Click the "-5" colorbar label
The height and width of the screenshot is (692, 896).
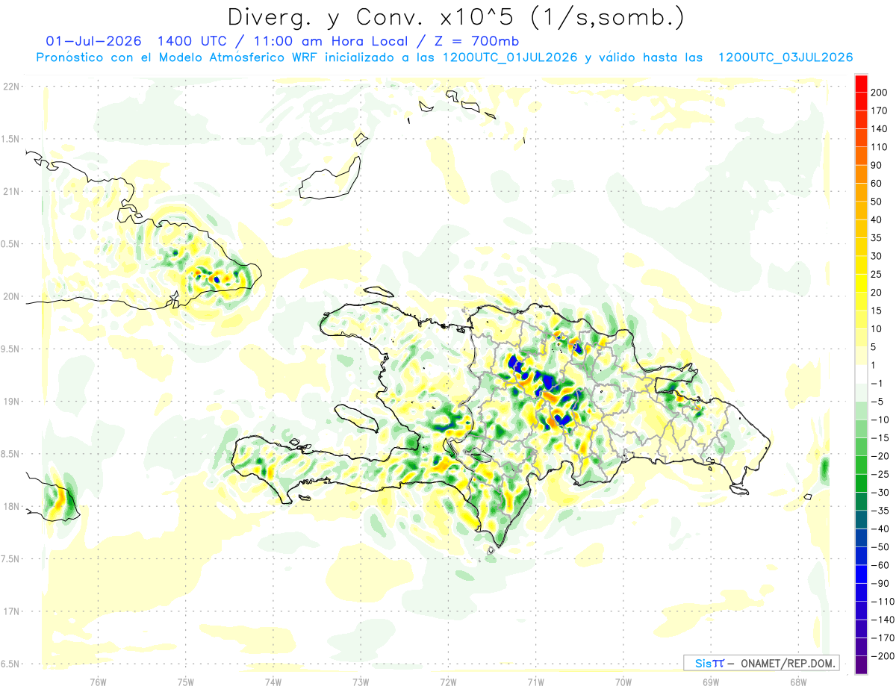coord(879,402)
